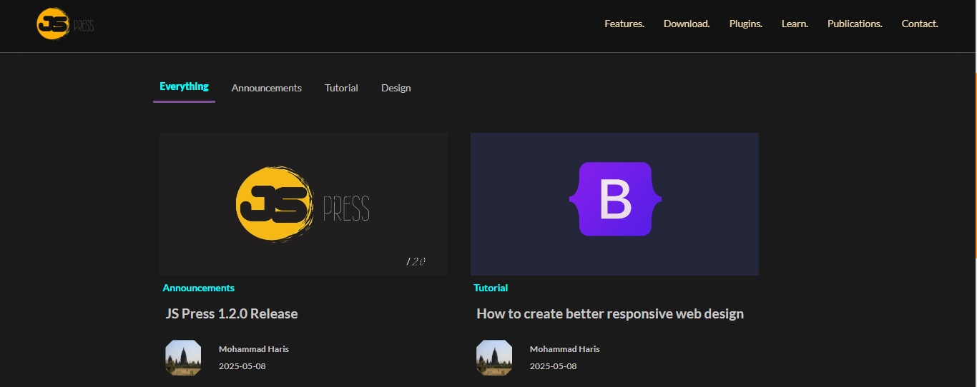The image size is (977, 387).
Task: Filter posts by the Design tab
Action: (x=396, y=88)
